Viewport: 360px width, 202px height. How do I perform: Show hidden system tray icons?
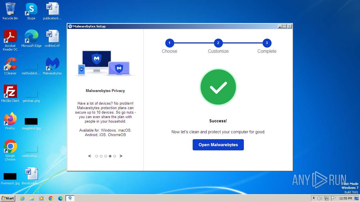[314, 198]
